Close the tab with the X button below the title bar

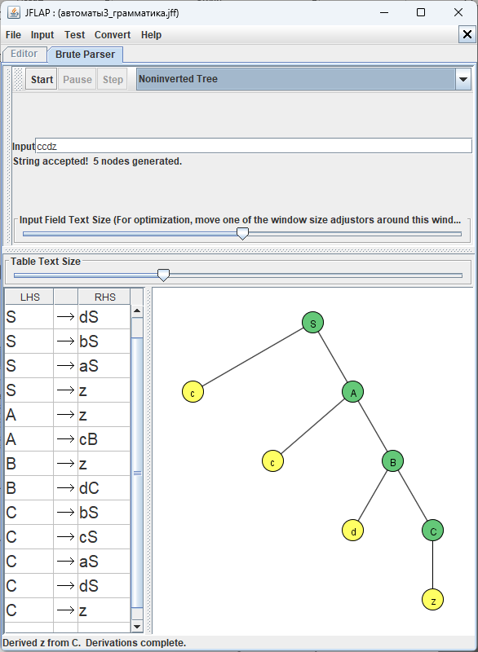click(467, 34)
